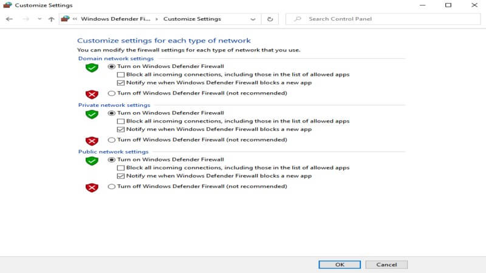This screenshot has height=273, width=486.
Task: Click the Back navigation arrow
Action: point(9,19)
